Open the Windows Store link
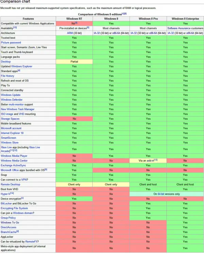 point(10,142)
